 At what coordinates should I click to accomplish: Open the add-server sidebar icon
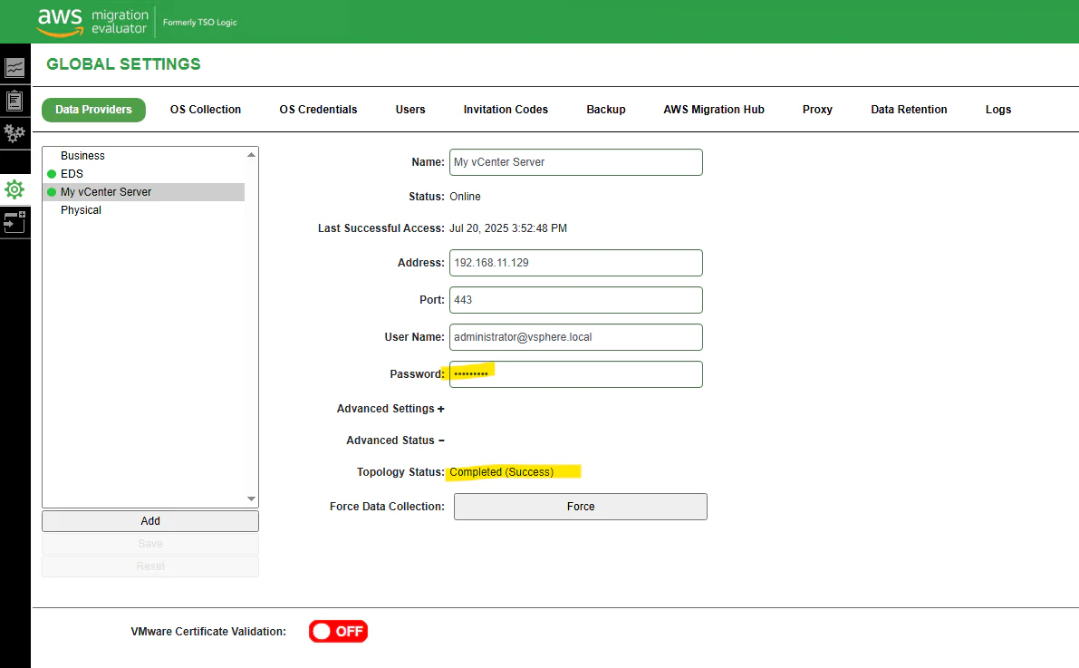click(x=14, y=222)
